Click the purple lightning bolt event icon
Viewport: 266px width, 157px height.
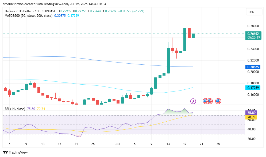(x=193, y=101)
